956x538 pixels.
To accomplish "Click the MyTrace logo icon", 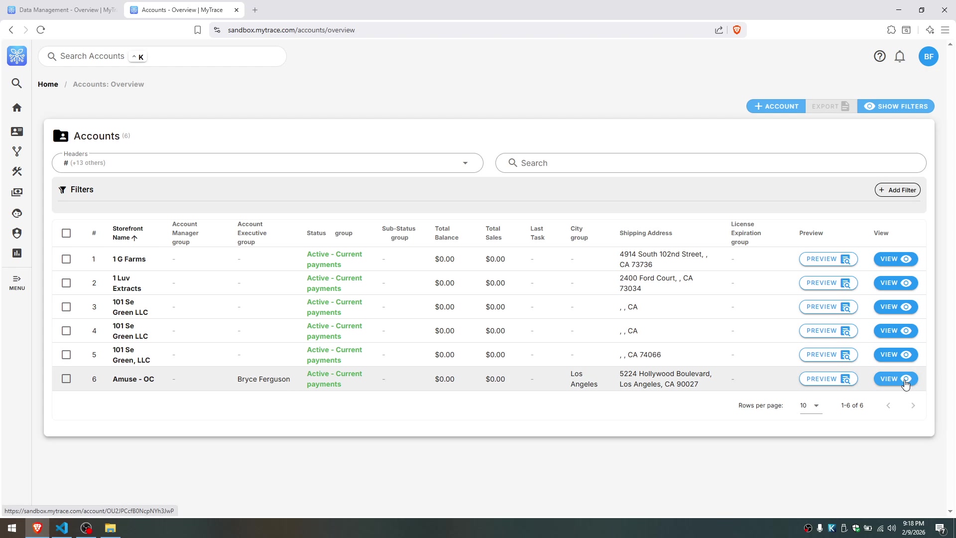I will pos(17,56).
